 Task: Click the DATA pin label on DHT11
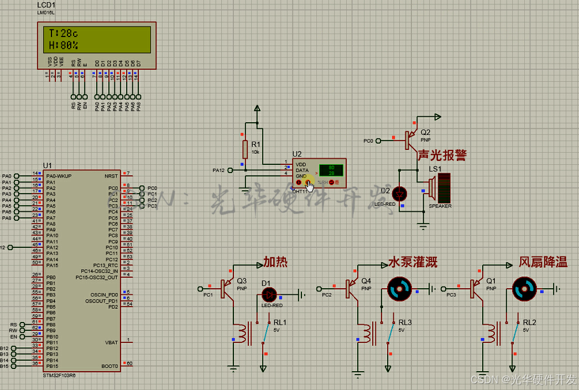coord(302,170)
